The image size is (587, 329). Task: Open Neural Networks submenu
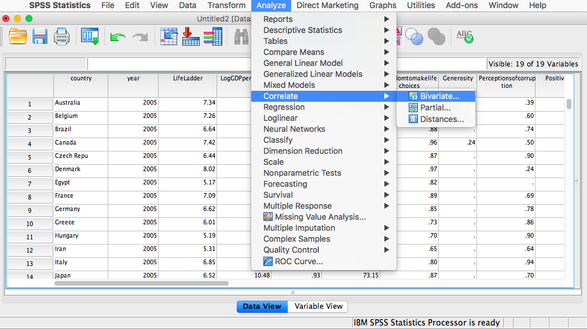(x=324, y=129)
